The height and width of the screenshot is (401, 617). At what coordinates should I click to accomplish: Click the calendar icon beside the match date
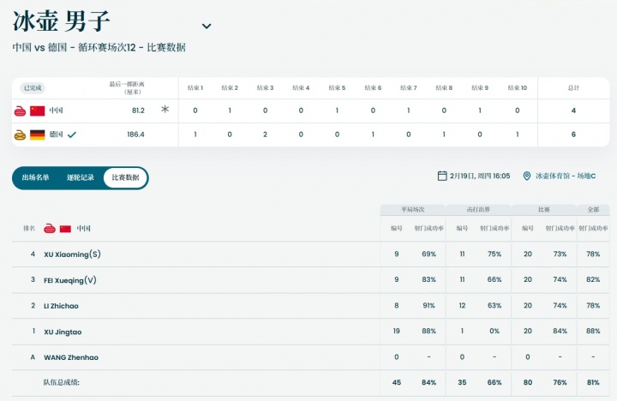442,176
